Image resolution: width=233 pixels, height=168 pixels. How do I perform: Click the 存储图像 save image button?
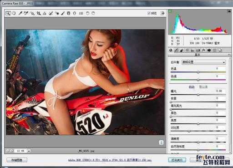[x=17, y=160]
